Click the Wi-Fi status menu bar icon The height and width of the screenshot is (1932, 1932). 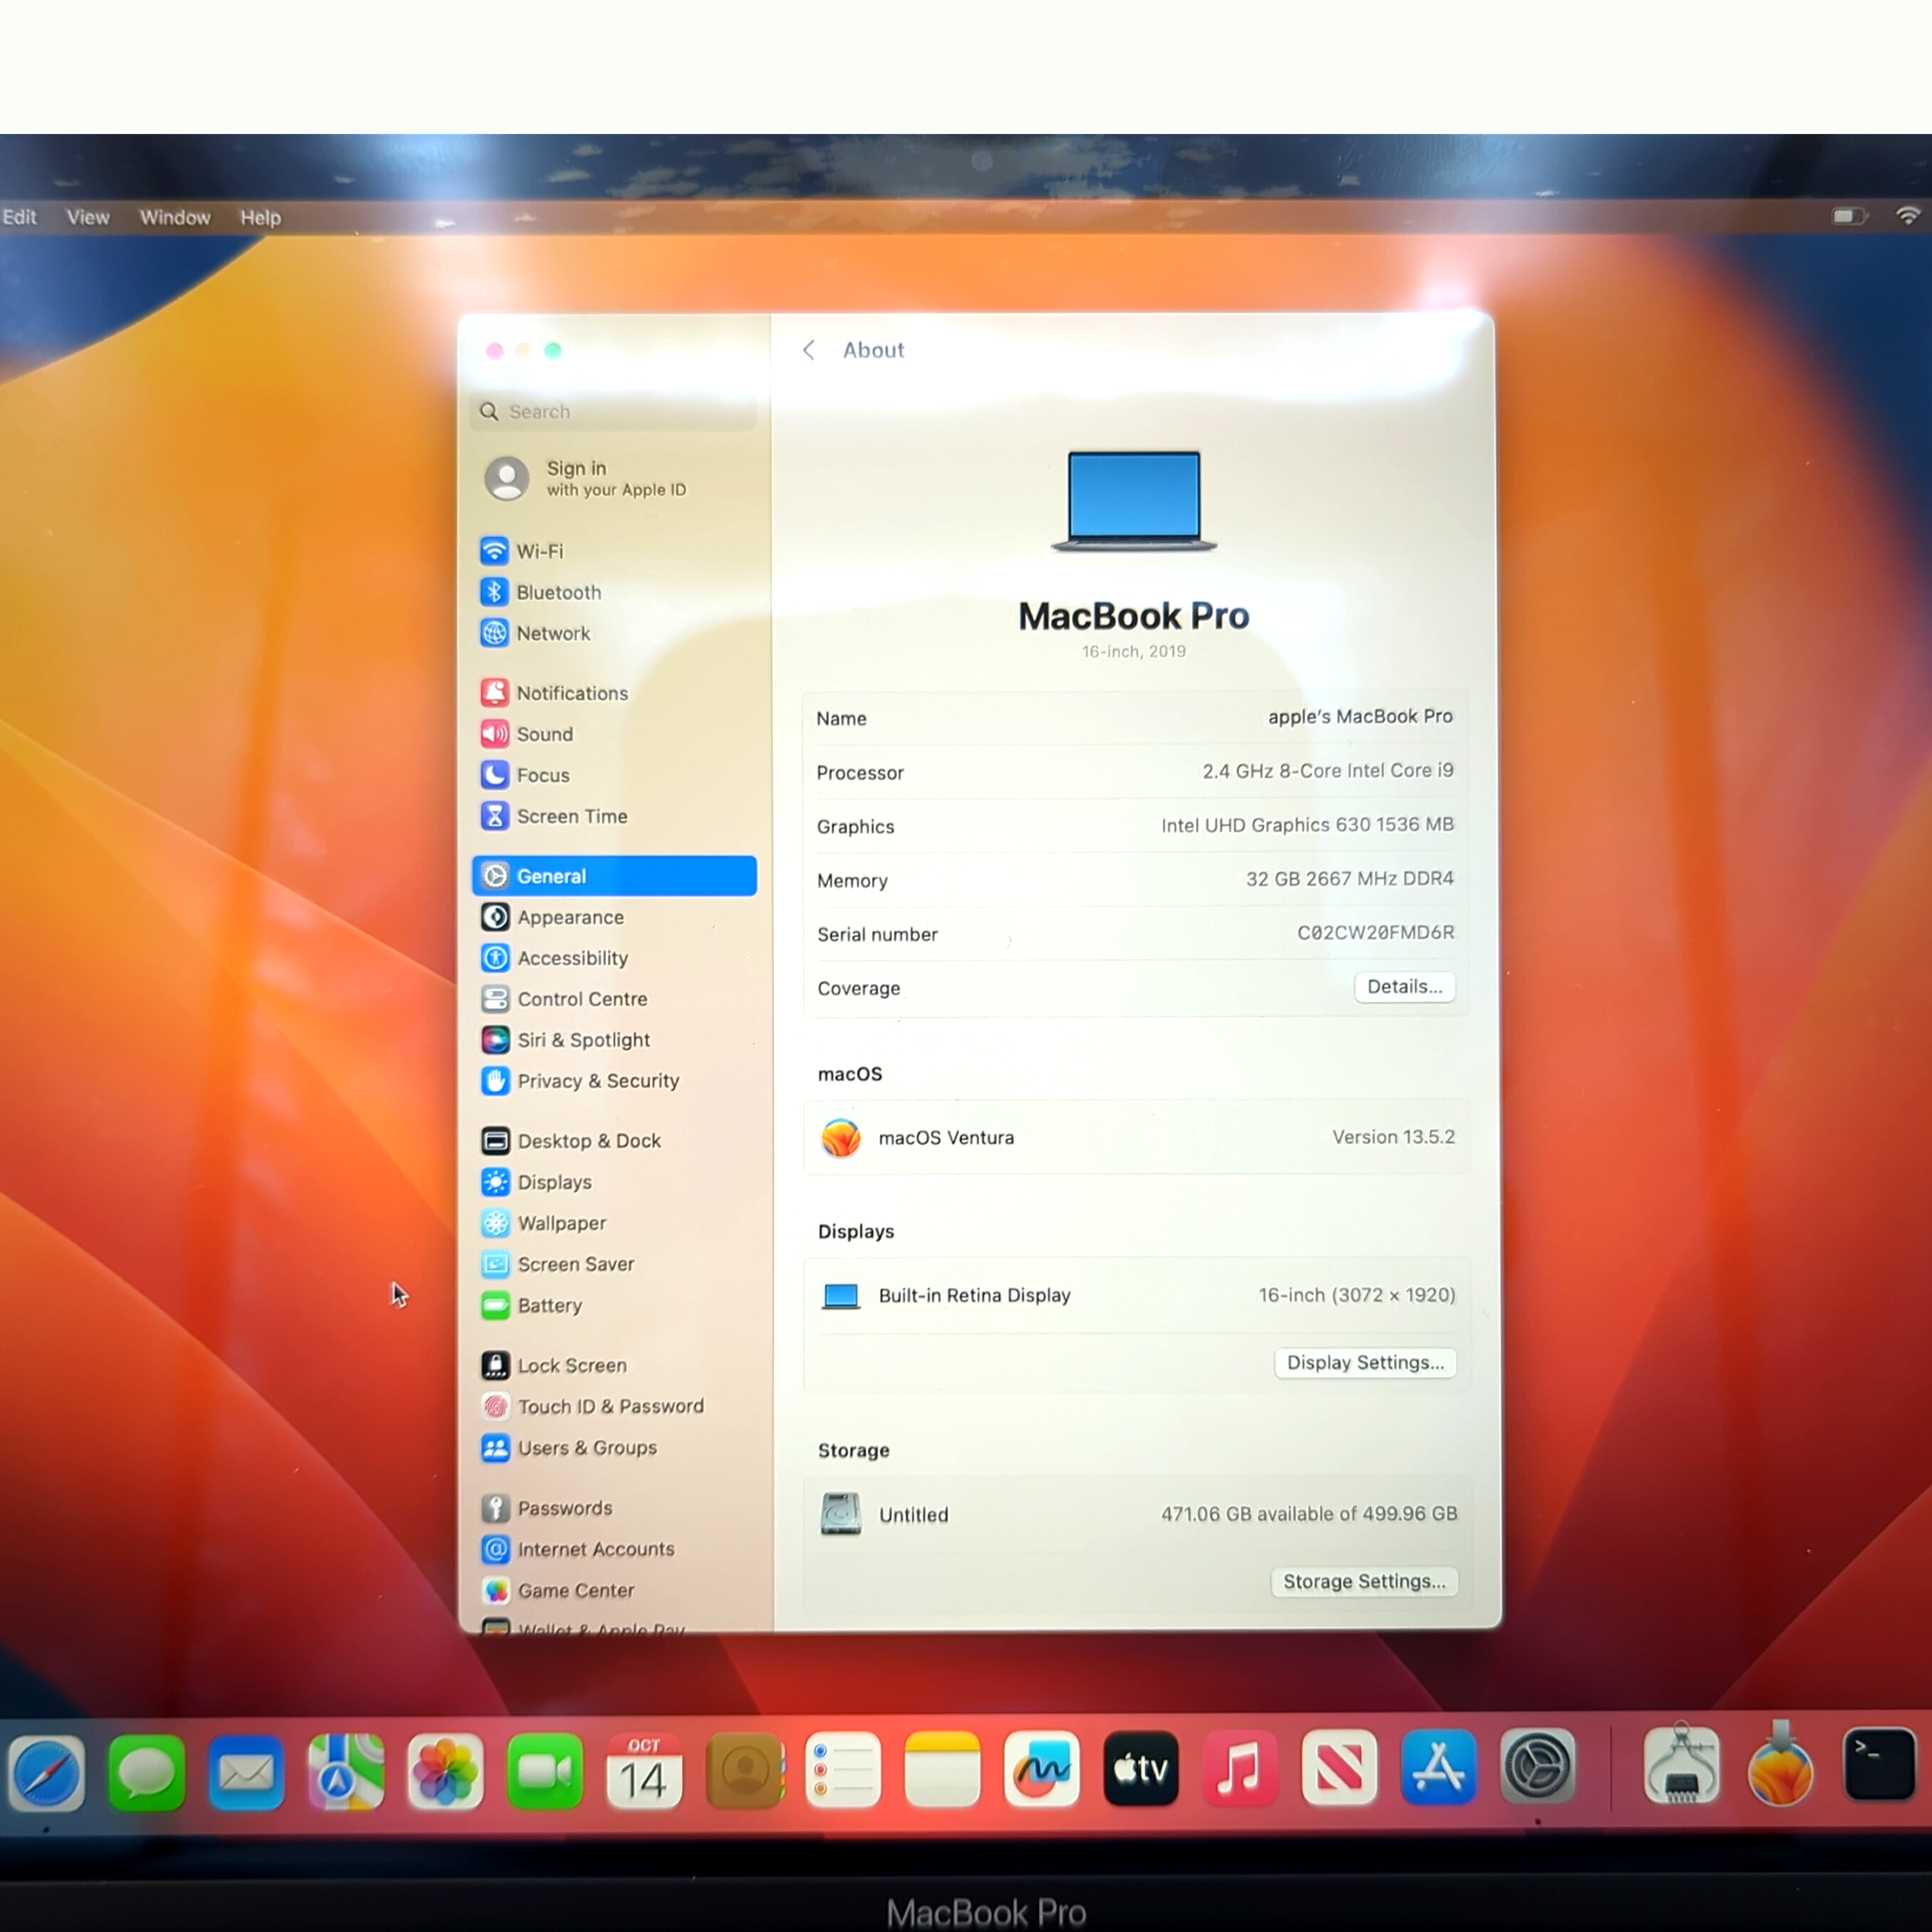(x=1908, y=216)
